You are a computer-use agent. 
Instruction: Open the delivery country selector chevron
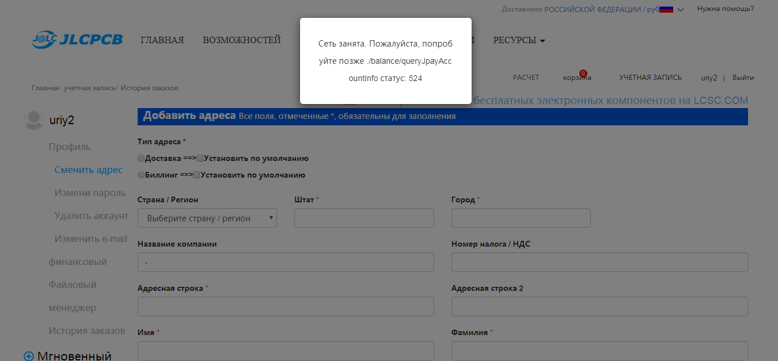coord(681,10)
